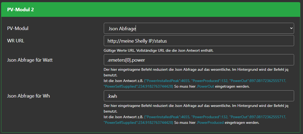Click the PV-Modul 2 header title

tap(20, 10)
